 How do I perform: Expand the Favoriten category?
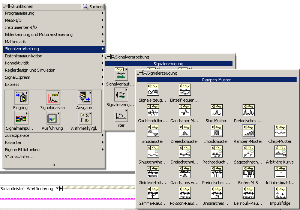pyautogui.click(x=54, y=142)
